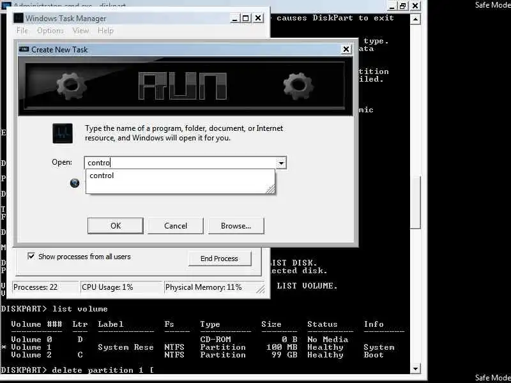Image resolution: width=511 pixels, height=383 pixels.
Task: Click the left gear in RUN banner
Action: (72, 86)
